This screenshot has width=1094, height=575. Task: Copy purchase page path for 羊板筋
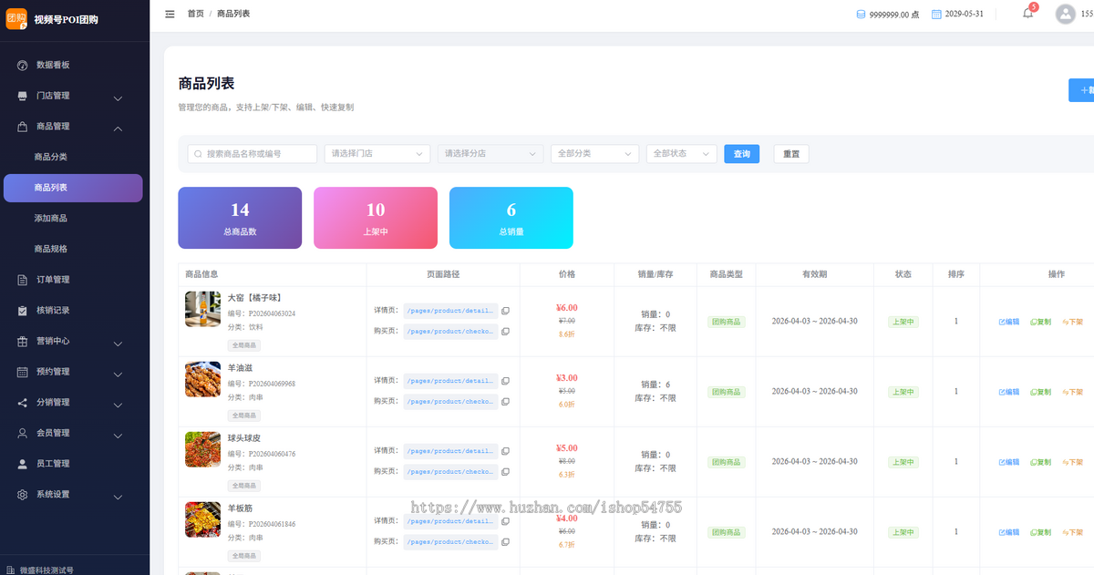click(505, 542)
